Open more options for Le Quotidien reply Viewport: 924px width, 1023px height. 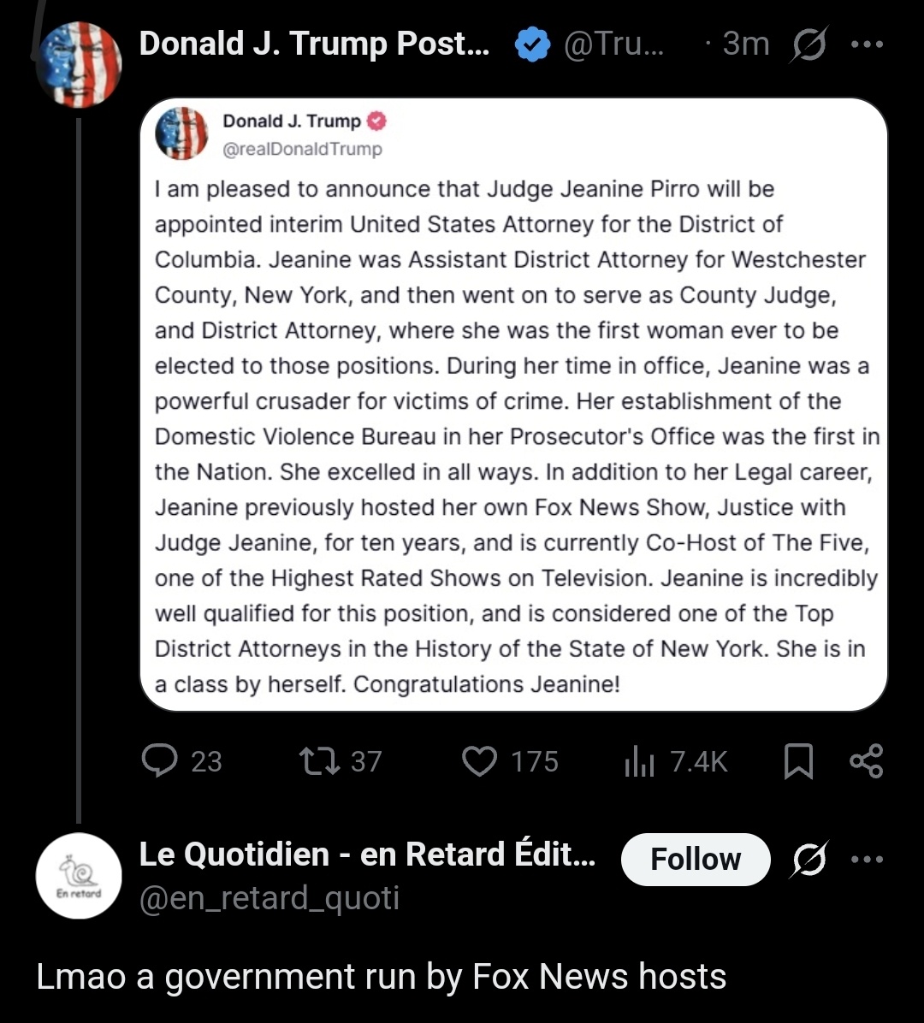click(x=868, y=859)
